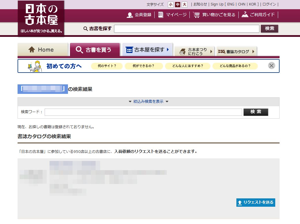
Task: Click the 初めての方へ heading
Action: 64,66
